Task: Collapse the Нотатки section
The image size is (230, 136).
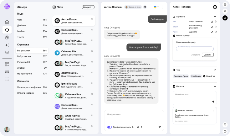Action: (215, 86)
